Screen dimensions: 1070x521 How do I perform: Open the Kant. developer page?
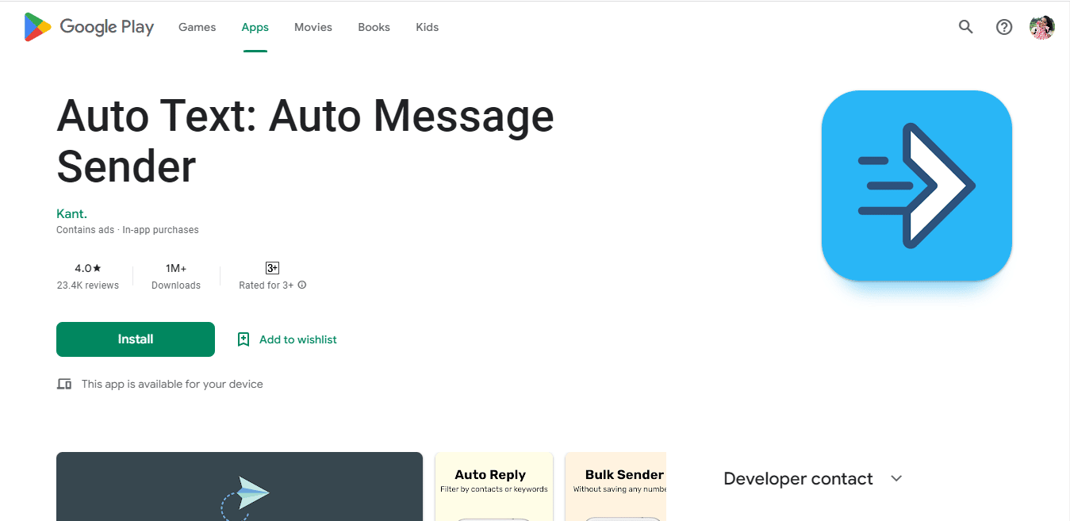tap(71, 214)
